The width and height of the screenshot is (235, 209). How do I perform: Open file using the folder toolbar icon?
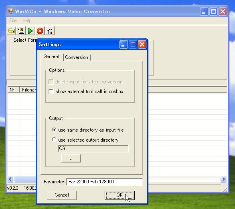pos(11,31)
